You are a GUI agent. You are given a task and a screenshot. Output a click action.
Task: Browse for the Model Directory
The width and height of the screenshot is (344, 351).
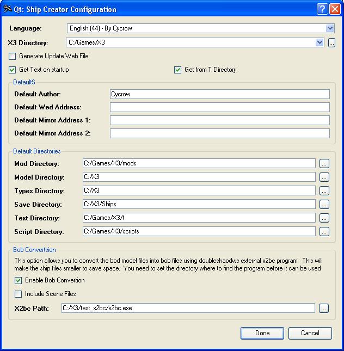click(324, 177)
